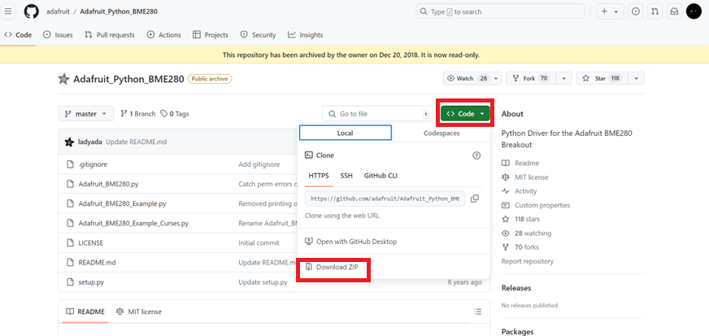Screen dimensions: 709x336
Task: View the 28 watching link
Action: [526, 233]
